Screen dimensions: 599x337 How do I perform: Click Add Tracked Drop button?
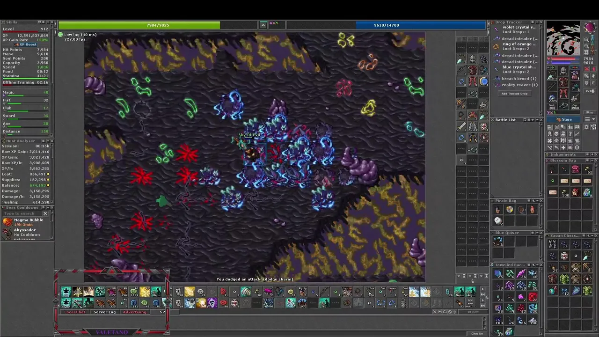514,94
